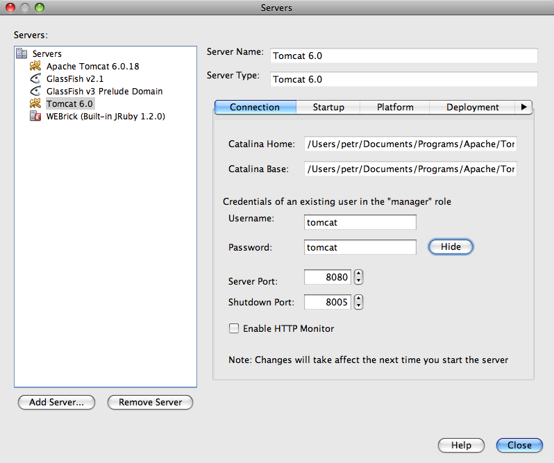Image resolution: width=554 pixels, height=463 pixels.
Task: Click the Server Name field
Action: pos(404,56)
